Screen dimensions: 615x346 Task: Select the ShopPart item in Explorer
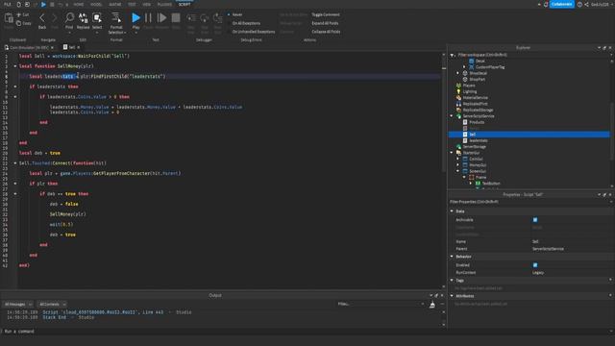pos(477,79)
